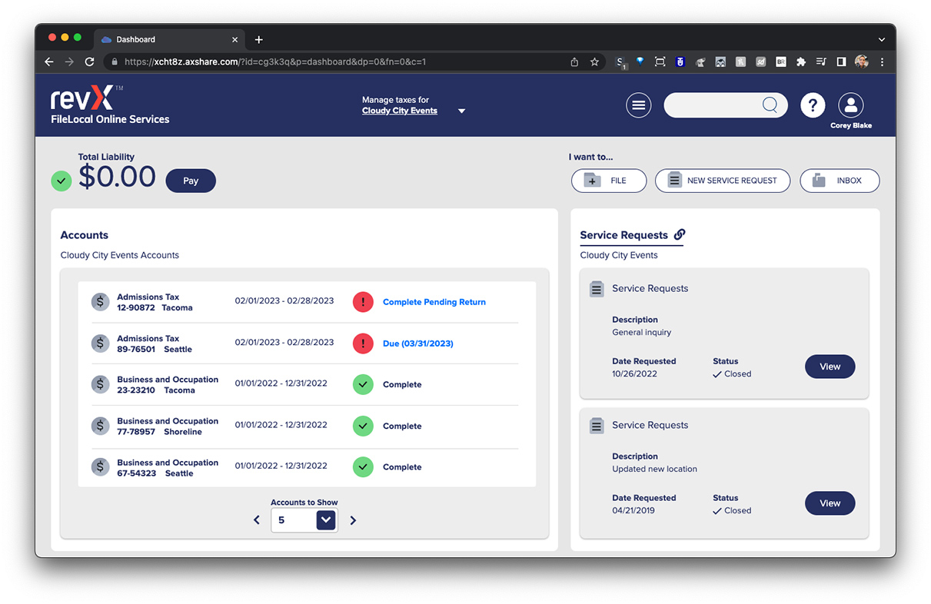
Task: Go back using browser back arrow
Action: click(x=49, y=62)
